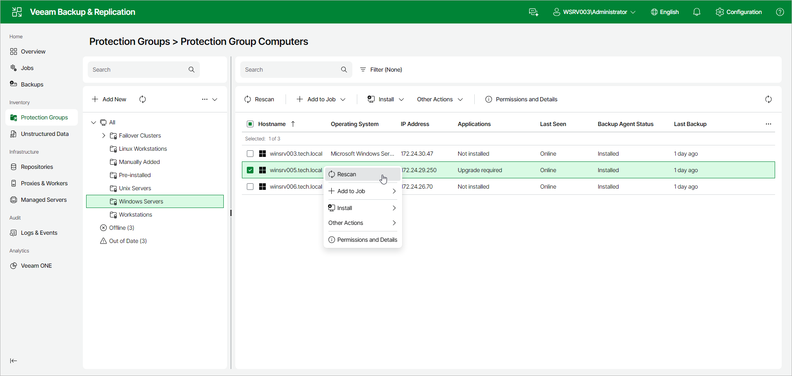The width and height of the screenshot is (792, 376).
Task: Click the Repositories sidebar icon
Action: coord(14,167)
